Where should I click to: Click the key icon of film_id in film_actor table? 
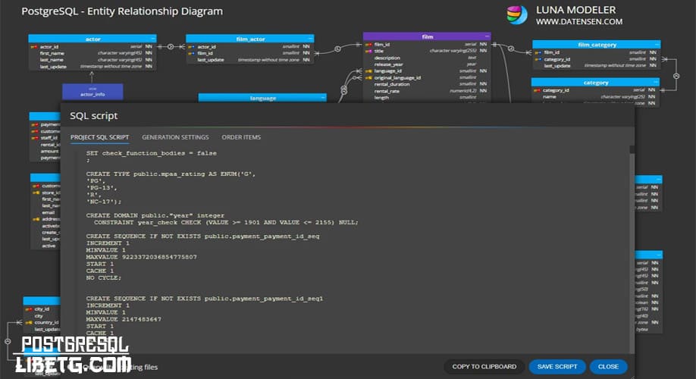191,53
